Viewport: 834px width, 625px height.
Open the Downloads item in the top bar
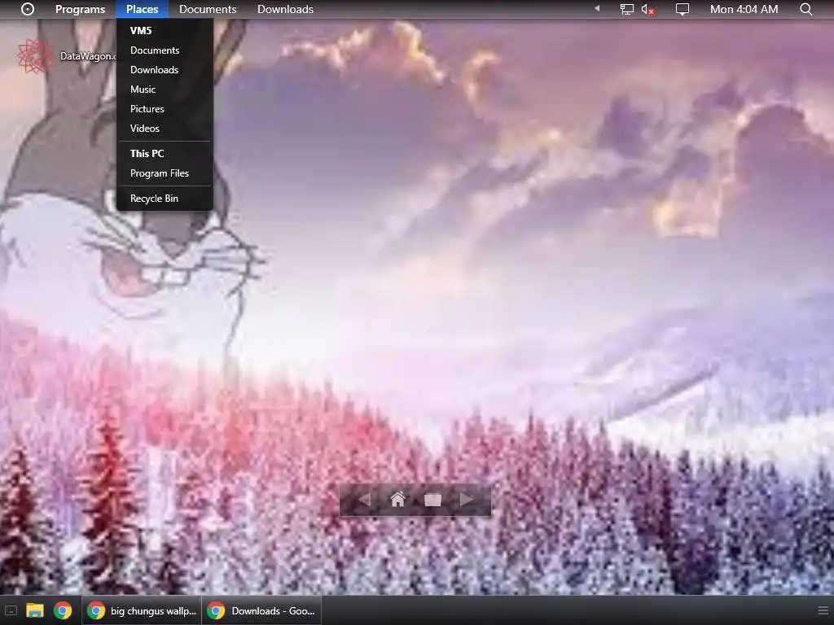286,9
